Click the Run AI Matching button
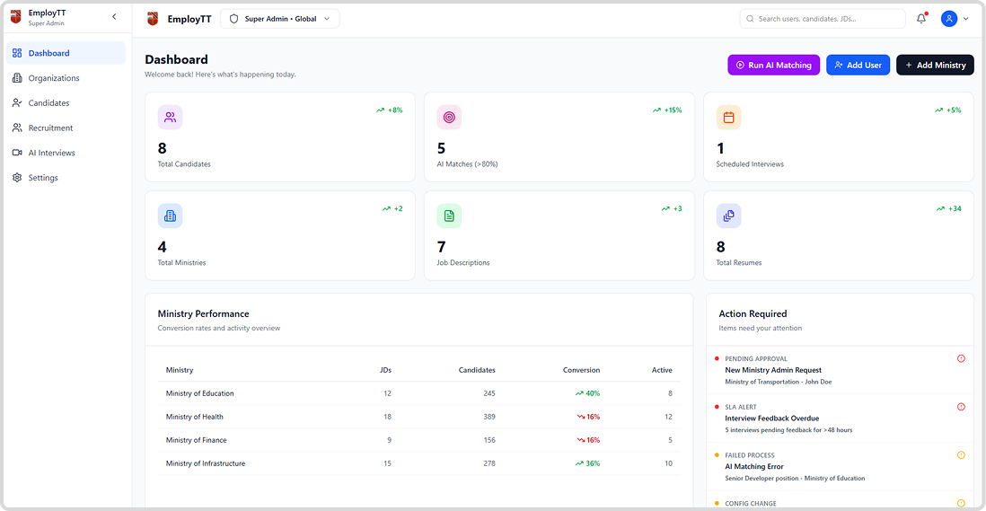Viewport: 986px width, 511px height. point(773,65)
